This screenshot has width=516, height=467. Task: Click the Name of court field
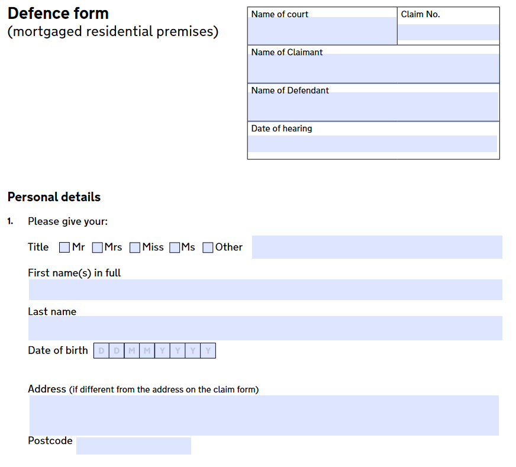322,31
